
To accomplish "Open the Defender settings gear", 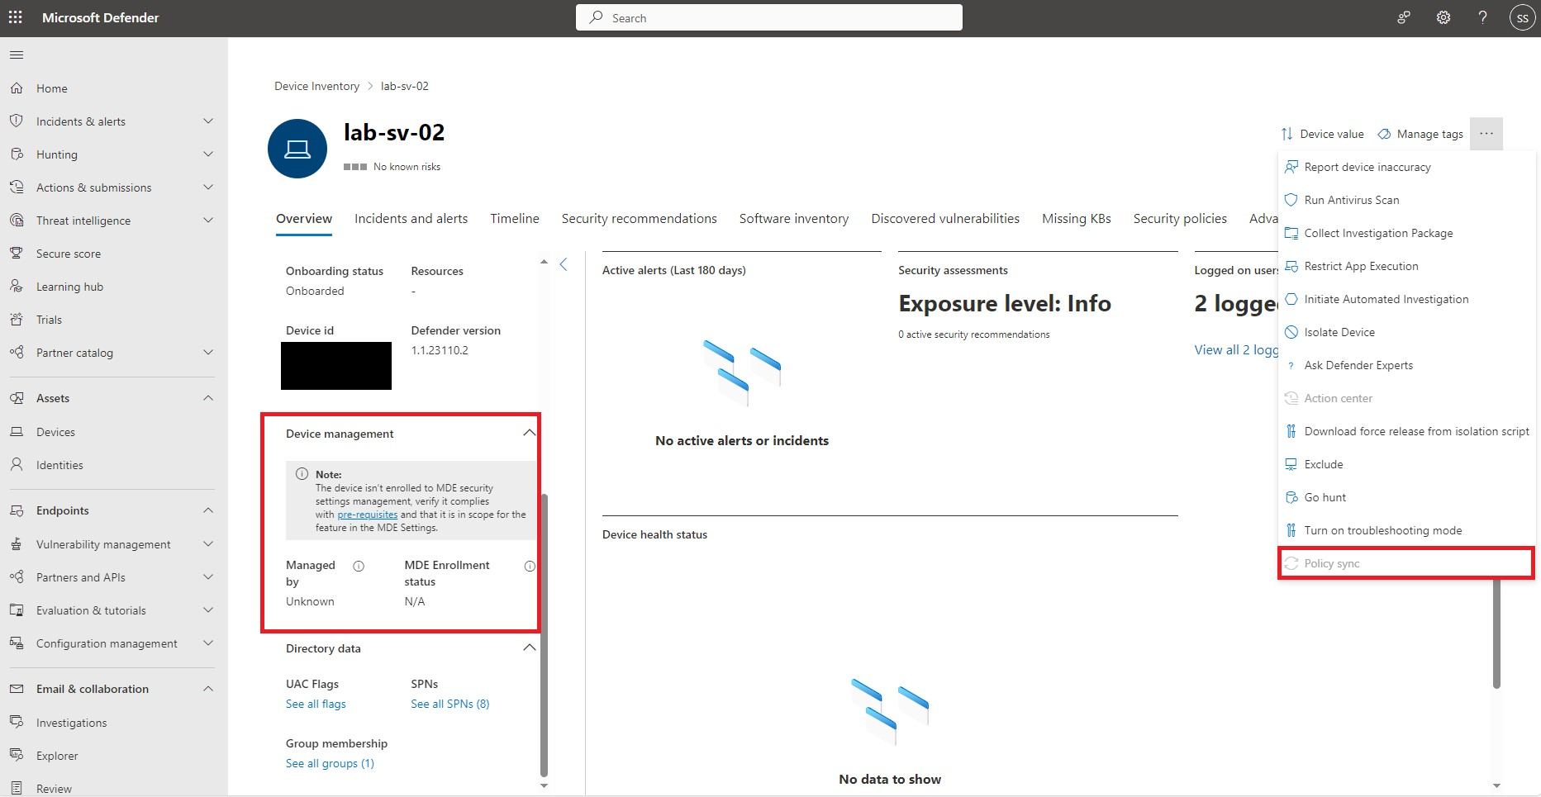I will click(x=1443, y=17).
